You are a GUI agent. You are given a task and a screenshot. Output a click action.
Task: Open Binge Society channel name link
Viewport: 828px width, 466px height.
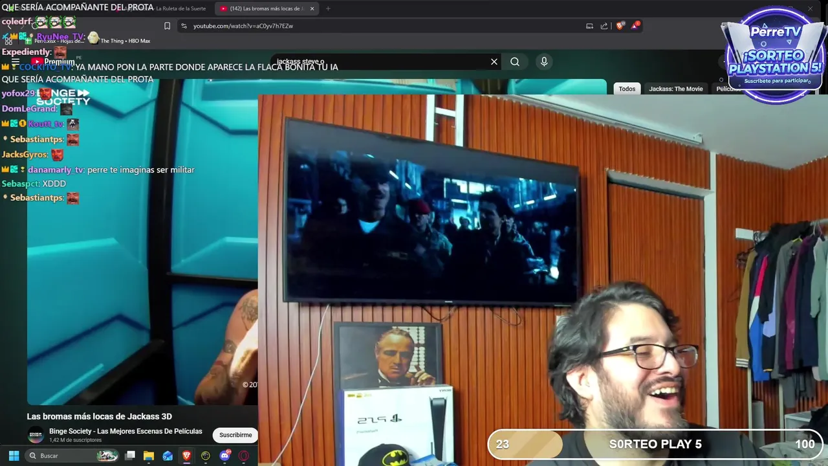(x=125, y=431)
